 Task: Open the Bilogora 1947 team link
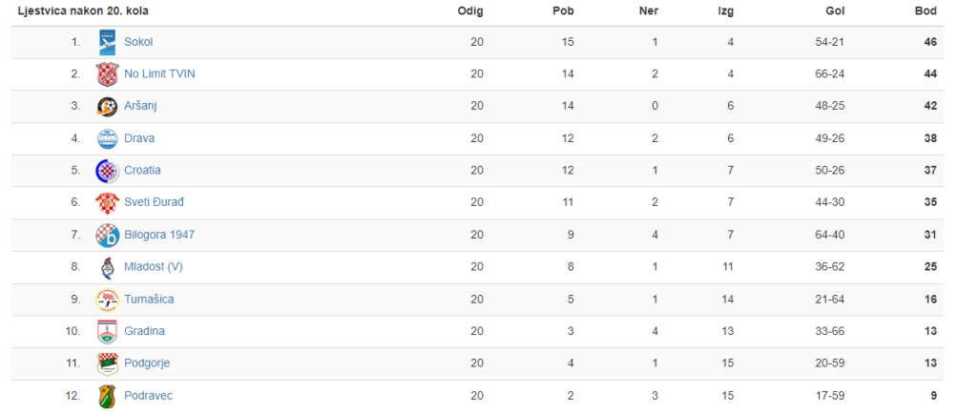click(x=159, y=235)
